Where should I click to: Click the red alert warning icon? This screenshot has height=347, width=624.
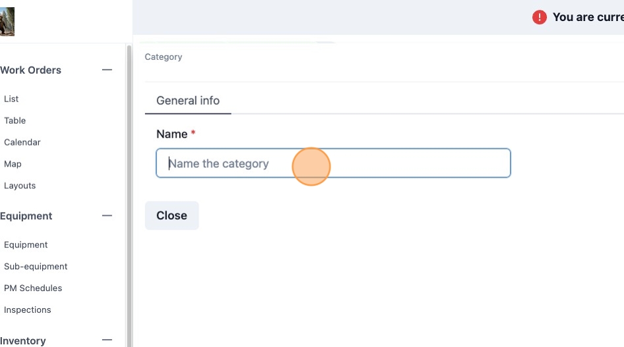point(539,17)
